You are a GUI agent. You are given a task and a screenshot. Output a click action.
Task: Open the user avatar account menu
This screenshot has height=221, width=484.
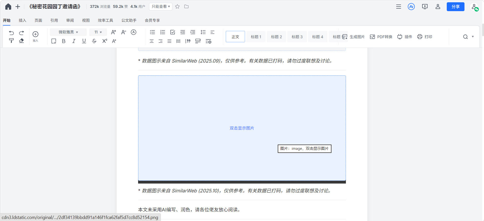coord(474,7)
